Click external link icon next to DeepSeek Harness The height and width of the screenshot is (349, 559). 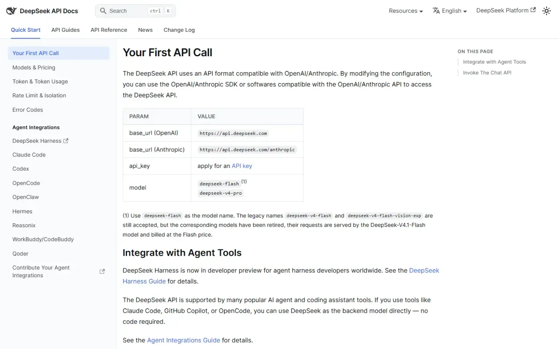coord(66,141)
